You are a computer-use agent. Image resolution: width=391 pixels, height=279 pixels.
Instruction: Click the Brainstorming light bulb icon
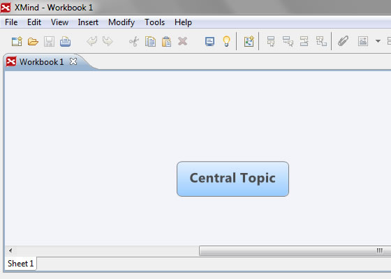coord(226,41)
